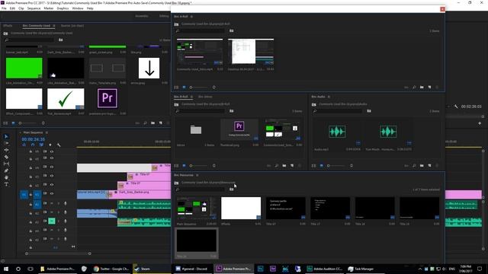Switch to the Bin: Intros tab
488x274 pixels.
click(205, 97)
